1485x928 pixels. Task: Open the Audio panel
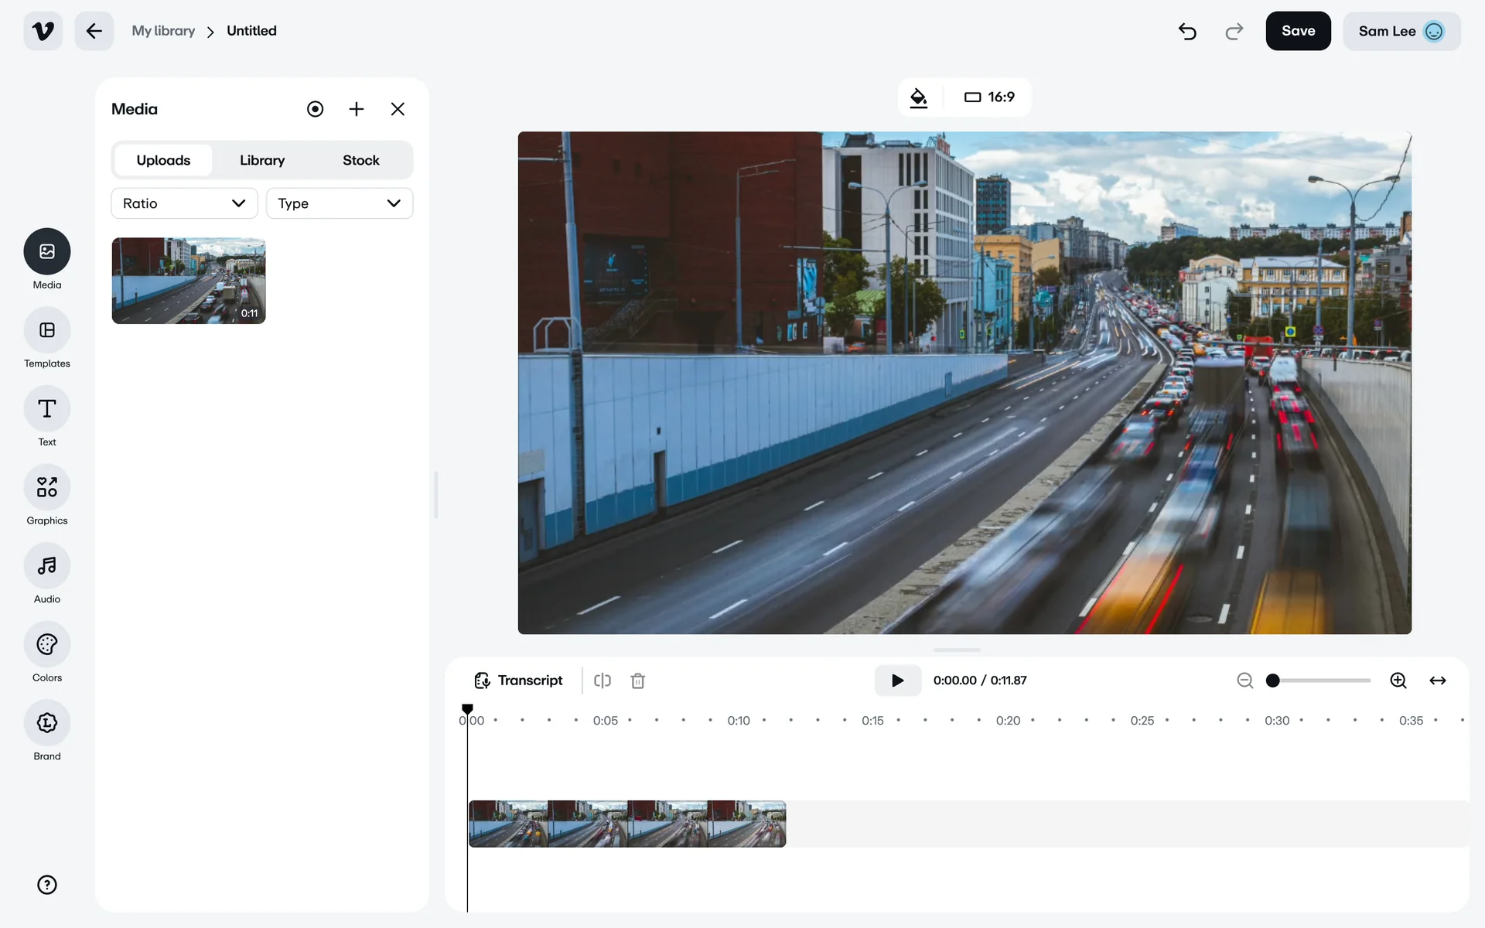pyautogui.click(x=47, y=567)
